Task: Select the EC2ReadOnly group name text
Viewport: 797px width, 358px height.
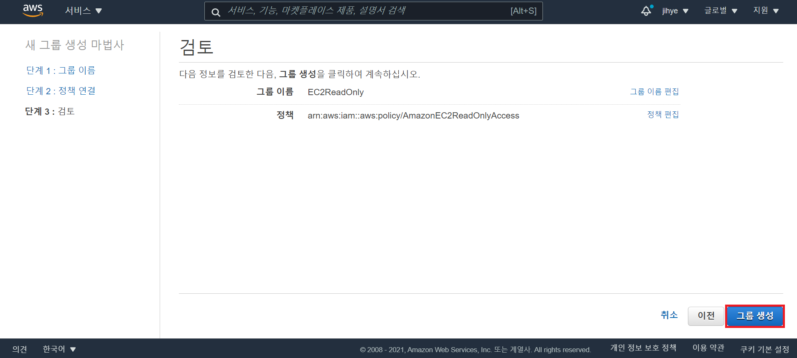Action: coord(336,92)
